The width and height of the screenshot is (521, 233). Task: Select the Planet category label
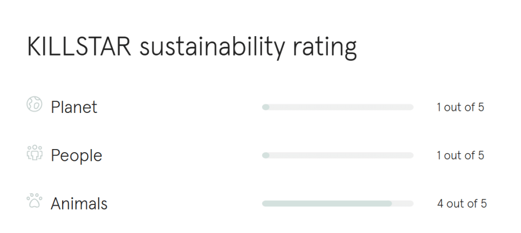[x=74, y=107]
